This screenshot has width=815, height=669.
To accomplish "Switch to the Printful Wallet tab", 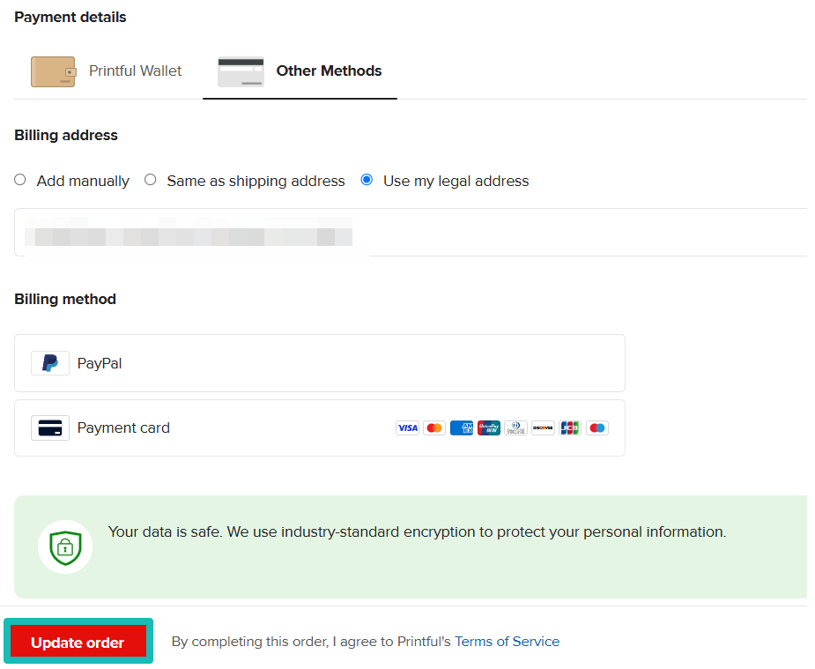I will click(x=107, y=71).
